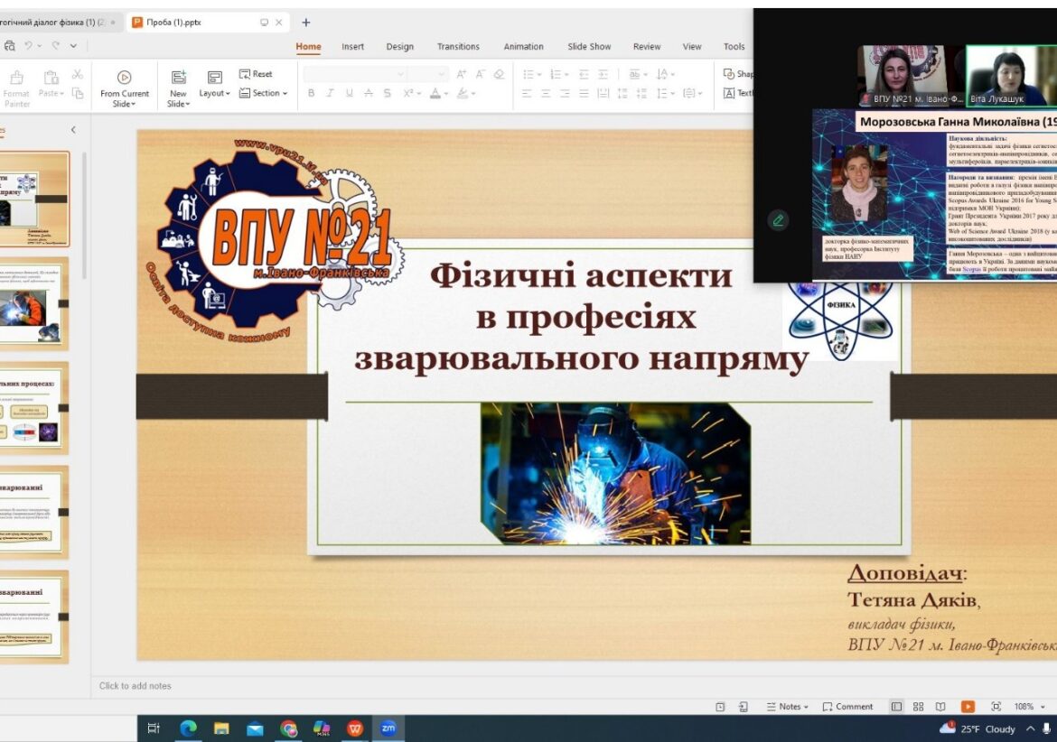Open the Design ribbon tab
The height and width of the screenshot is (742, 1057).
(399, 47)
